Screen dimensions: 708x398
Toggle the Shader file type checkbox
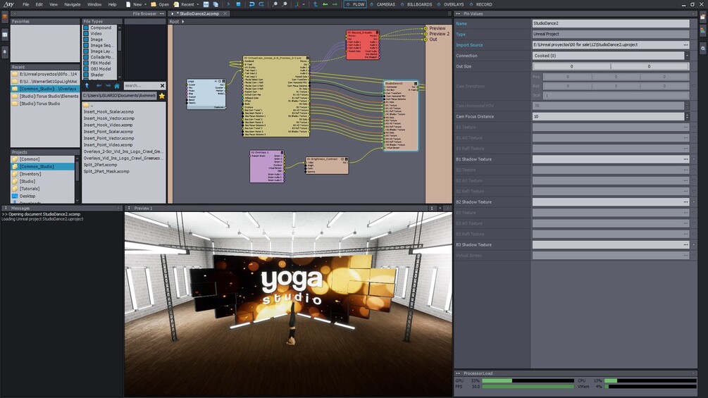(x=86, y=75)
